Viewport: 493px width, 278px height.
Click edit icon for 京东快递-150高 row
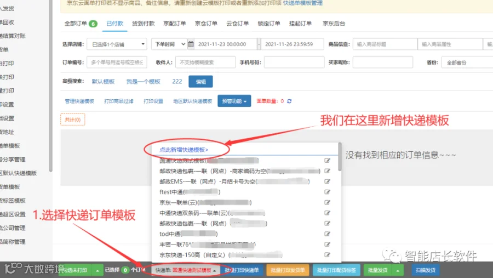pos(328,255)
